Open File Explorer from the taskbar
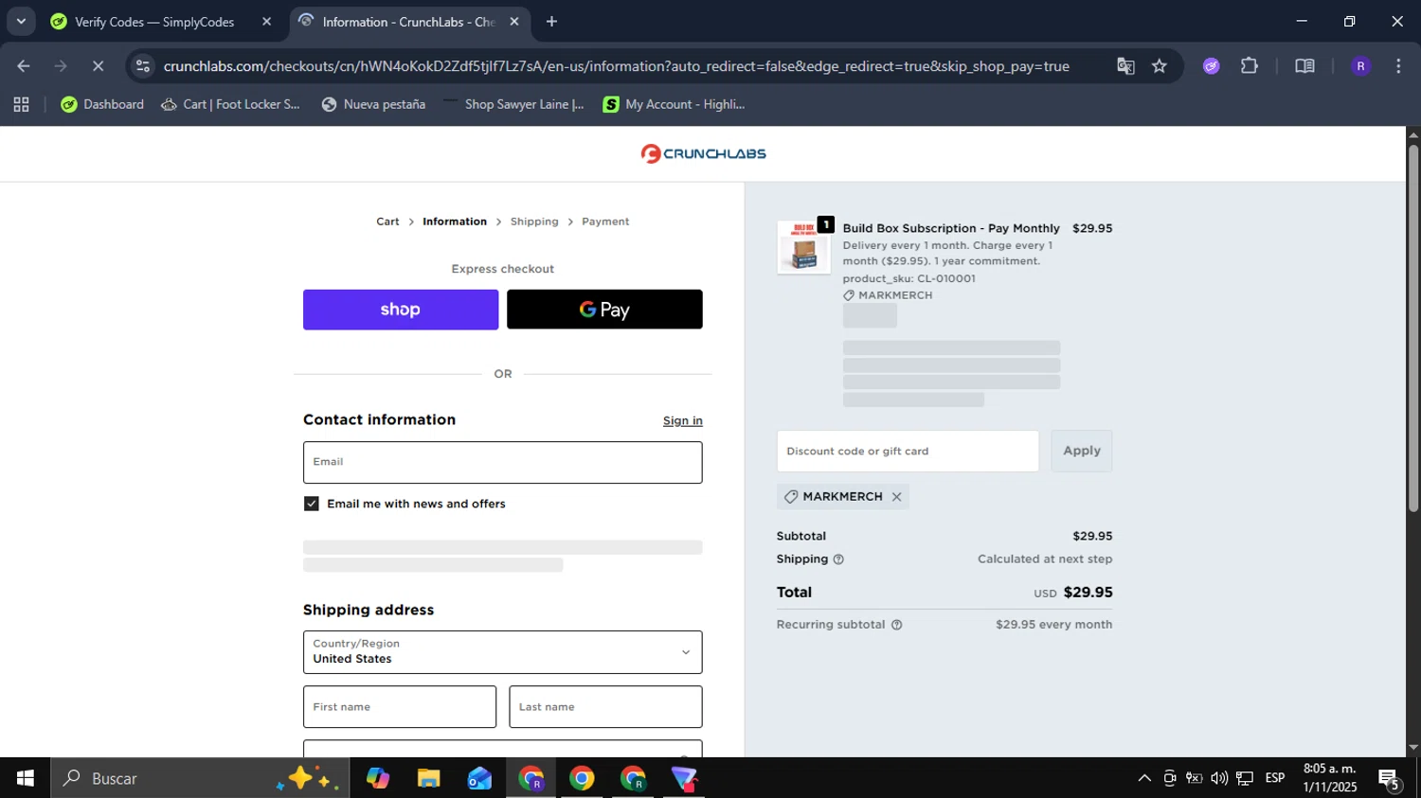Screen dimensions: 1421x798 coord(428,778)
